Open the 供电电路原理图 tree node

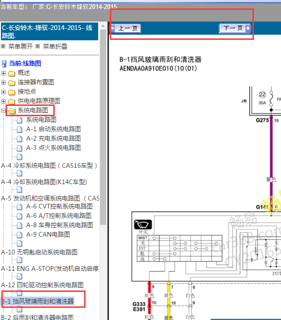tap(39, 101)
